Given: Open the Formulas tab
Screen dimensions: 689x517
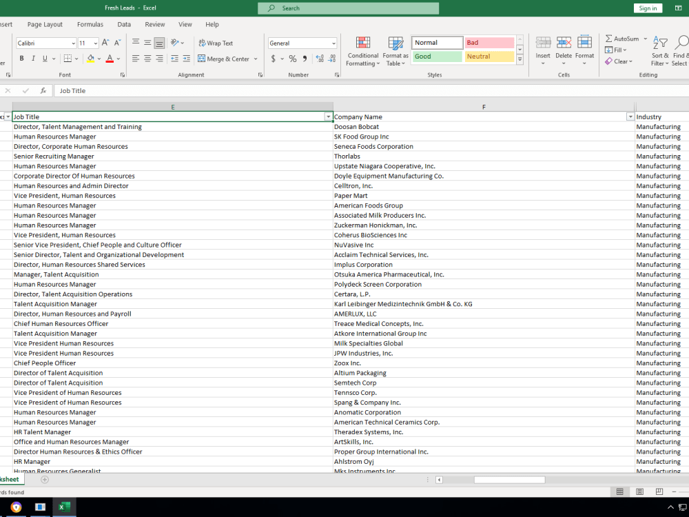Looking at the screenshot, I should 90,25.
